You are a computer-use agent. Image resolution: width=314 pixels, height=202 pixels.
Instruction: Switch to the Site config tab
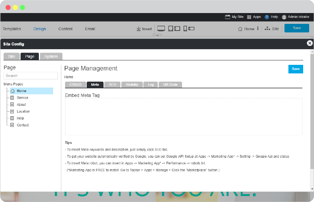(x=12, y=57)
